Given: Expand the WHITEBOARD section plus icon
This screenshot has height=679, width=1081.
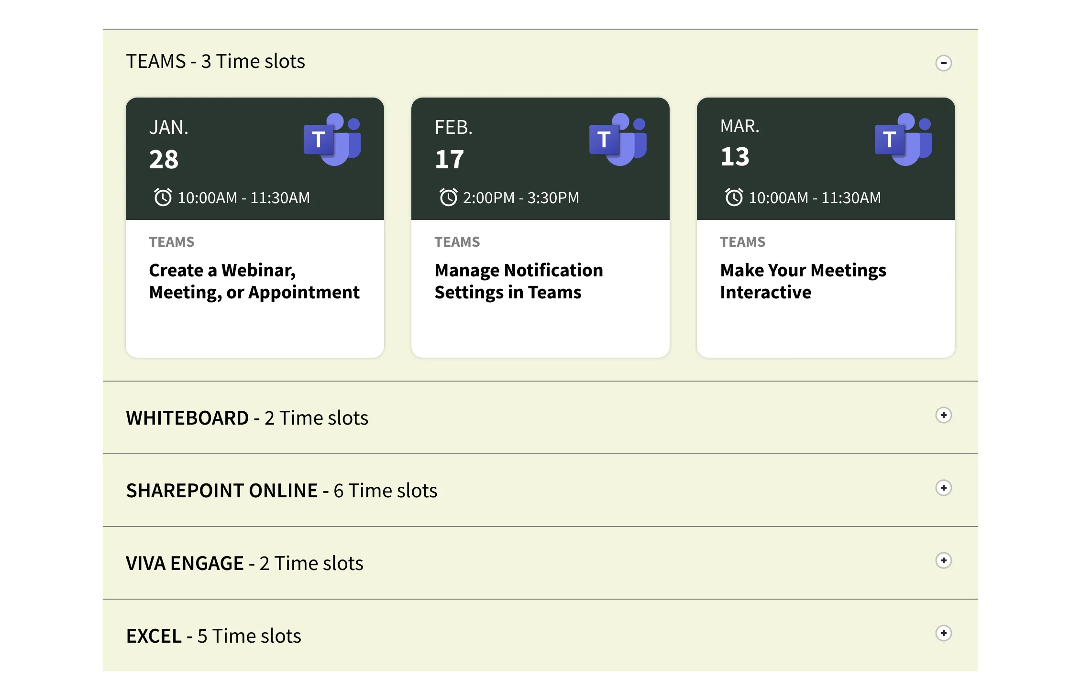Looking at the screenshot, I should 943,415.
